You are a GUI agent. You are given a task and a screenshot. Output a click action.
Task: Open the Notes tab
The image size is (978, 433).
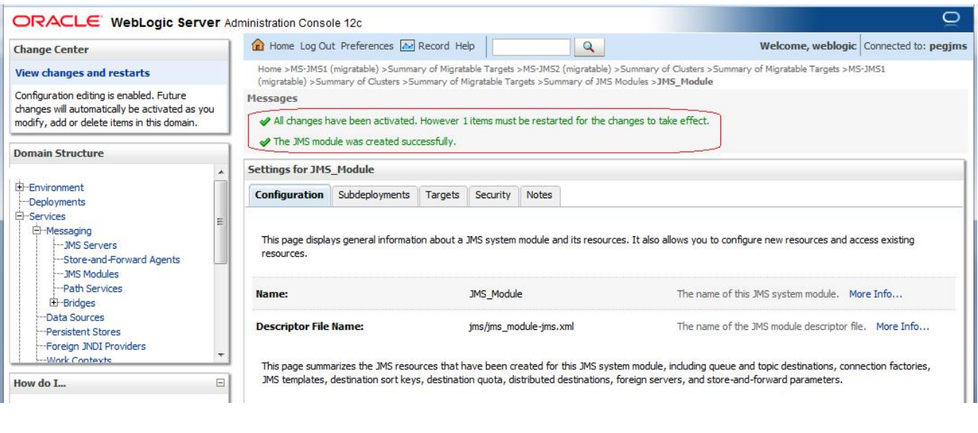tap(539, 195)
